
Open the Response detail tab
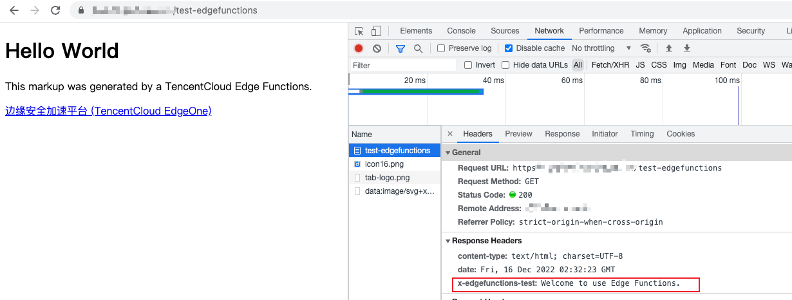coord(562,134)
